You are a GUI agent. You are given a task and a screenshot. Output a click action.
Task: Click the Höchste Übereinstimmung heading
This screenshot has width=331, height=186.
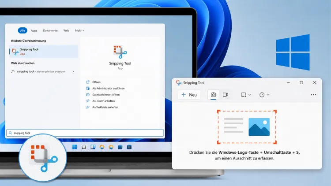29,41
